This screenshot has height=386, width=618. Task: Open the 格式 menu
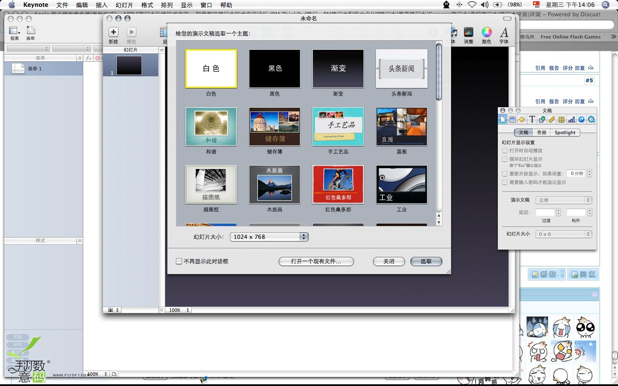point(147,5)
